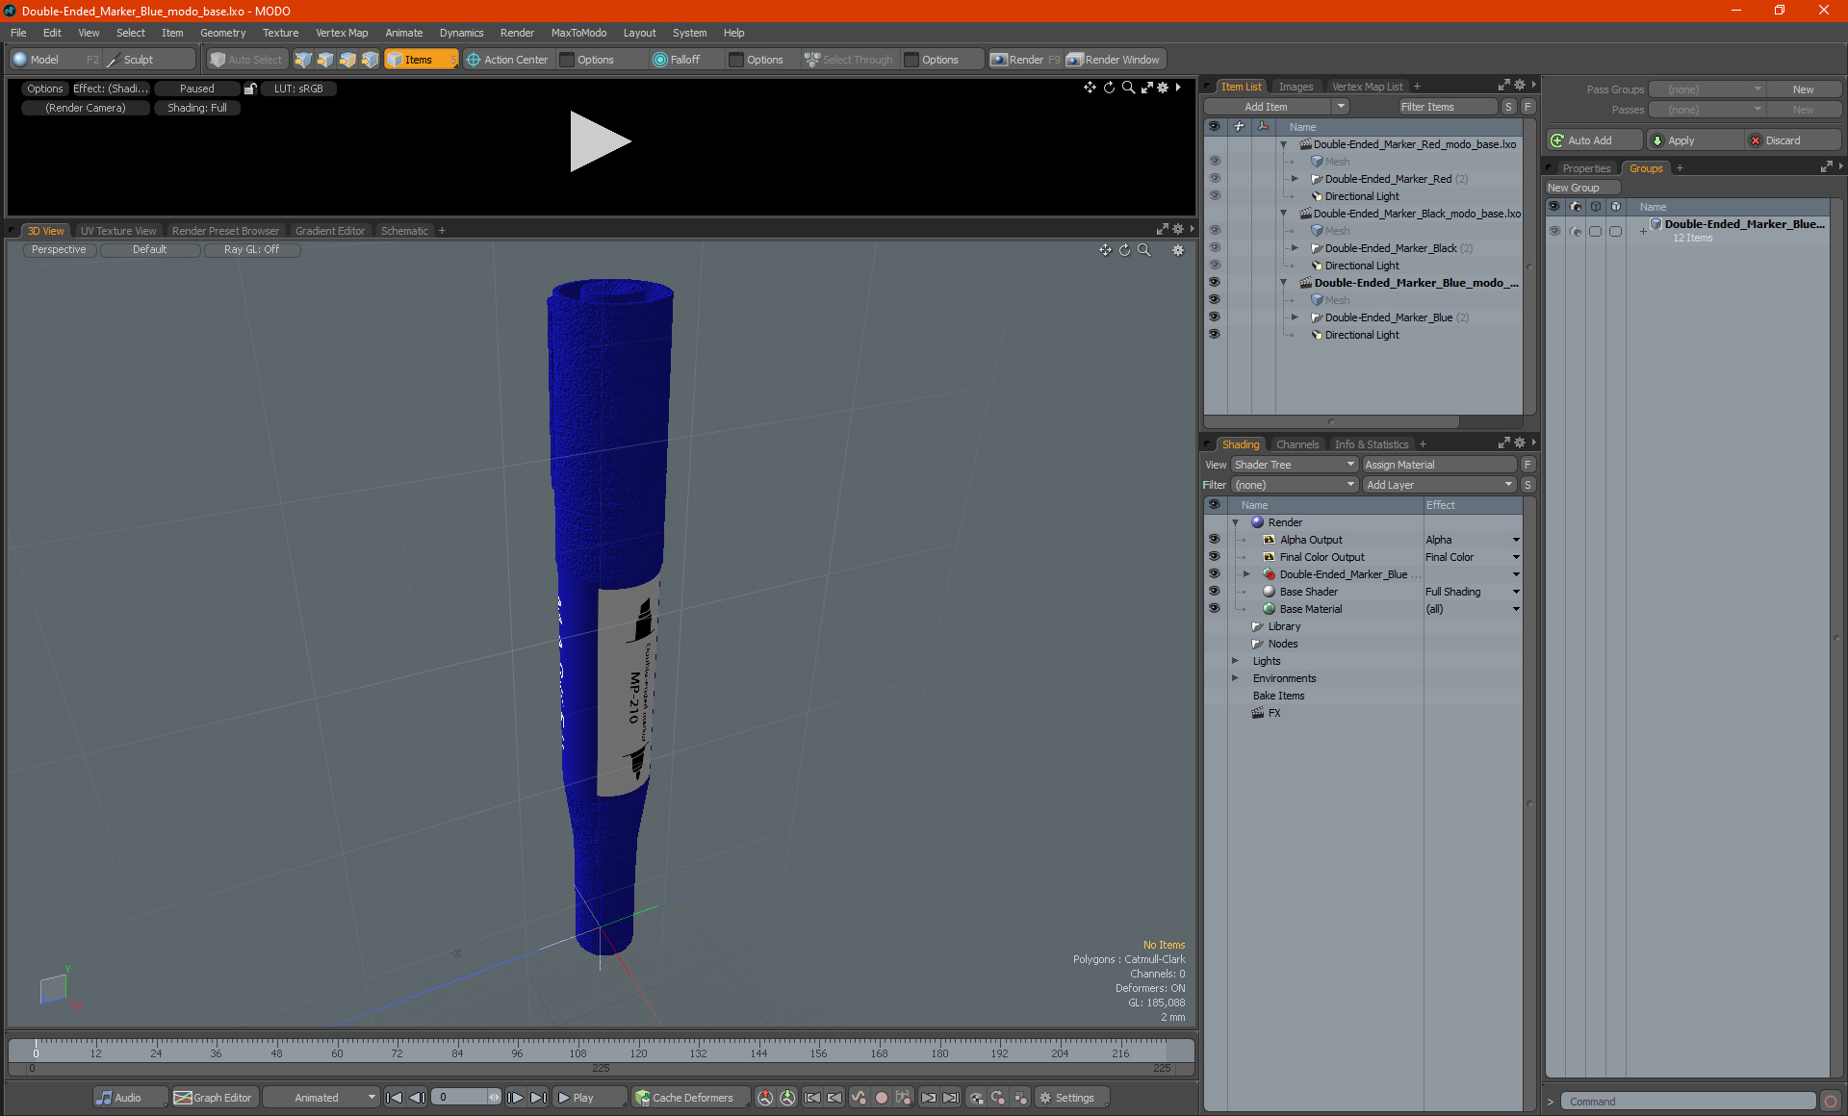Click the 3D viewport pan/move icon
Viewport: 1848px width, 1116px height.
tap(1105, 250)
